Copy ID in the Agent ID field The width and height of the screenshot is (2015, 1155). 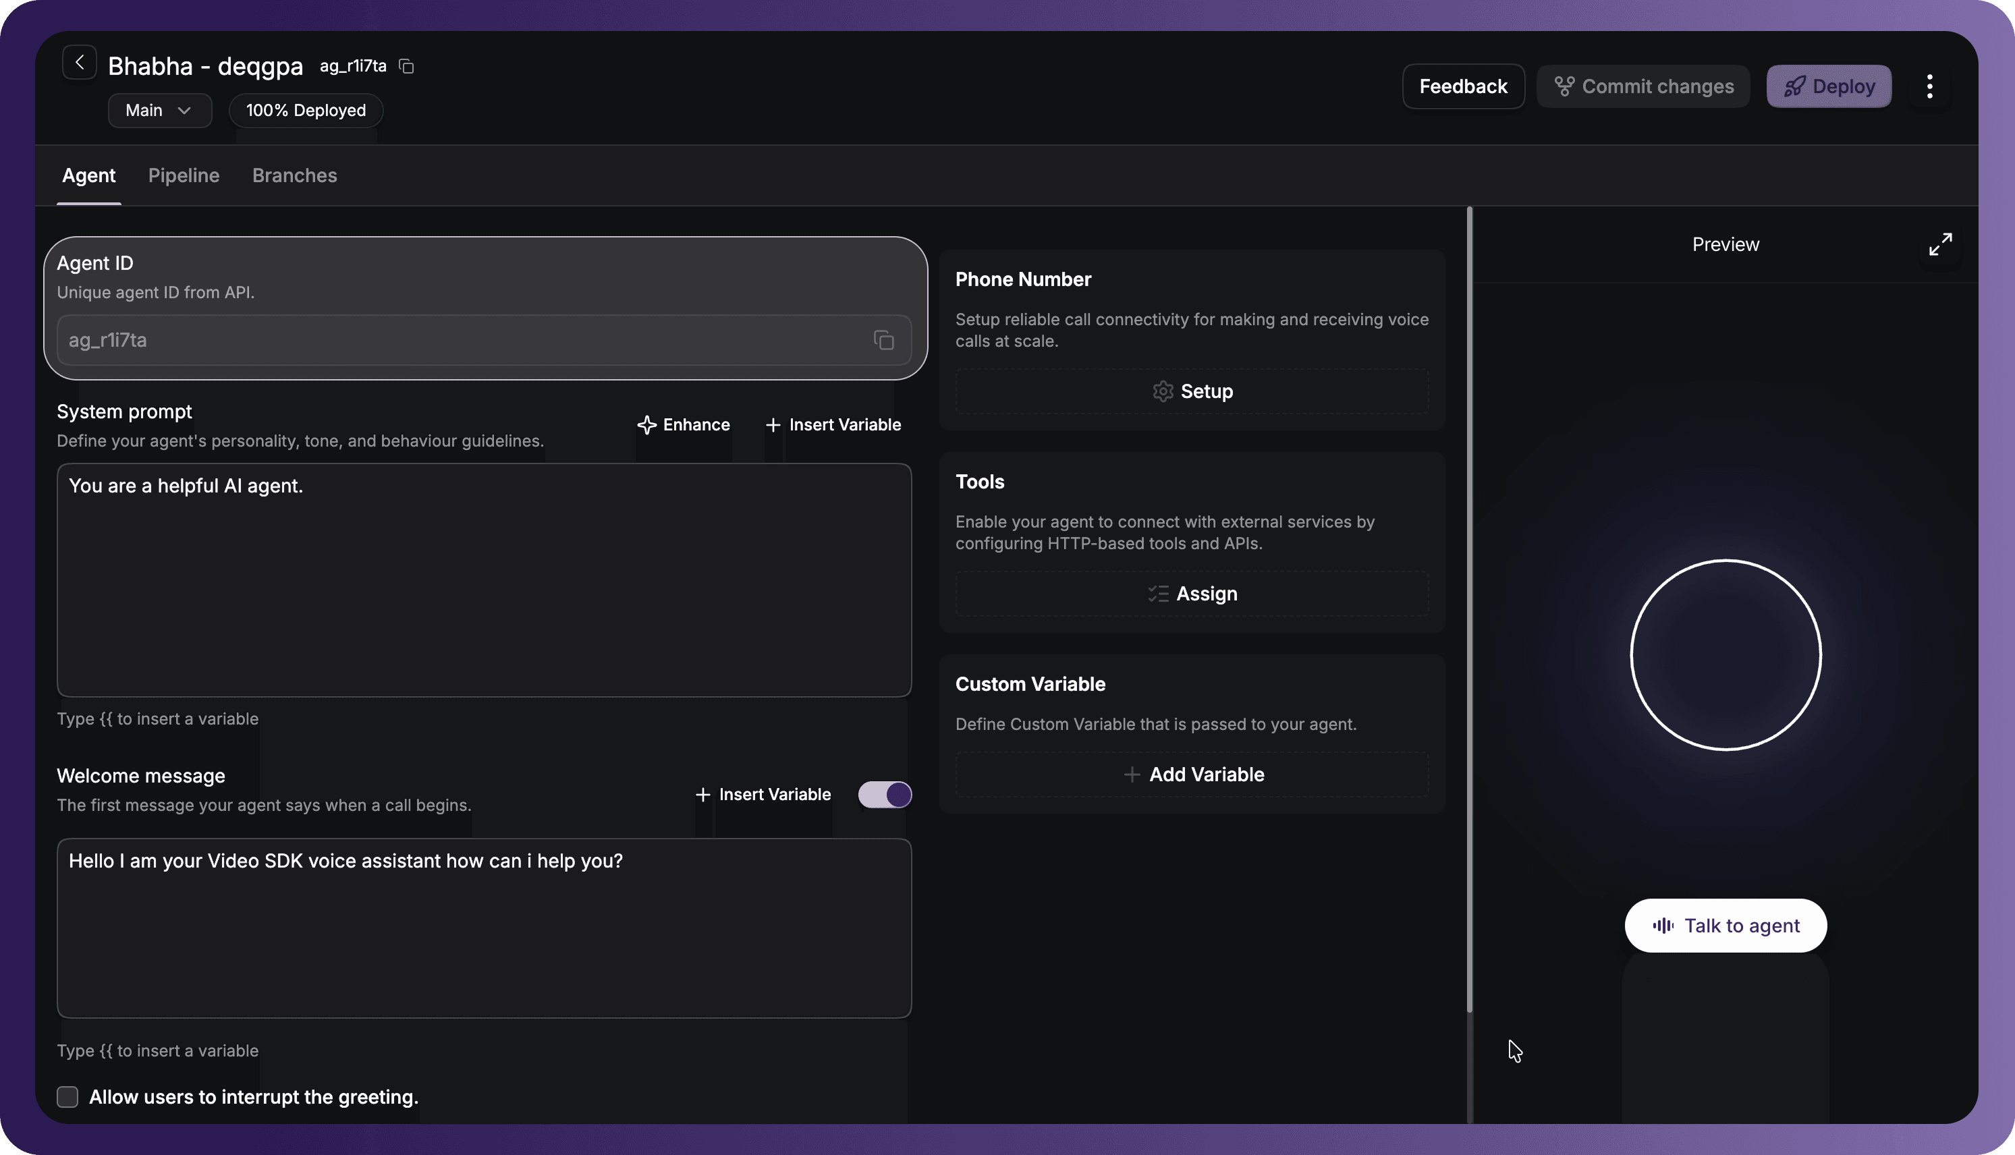884,340
